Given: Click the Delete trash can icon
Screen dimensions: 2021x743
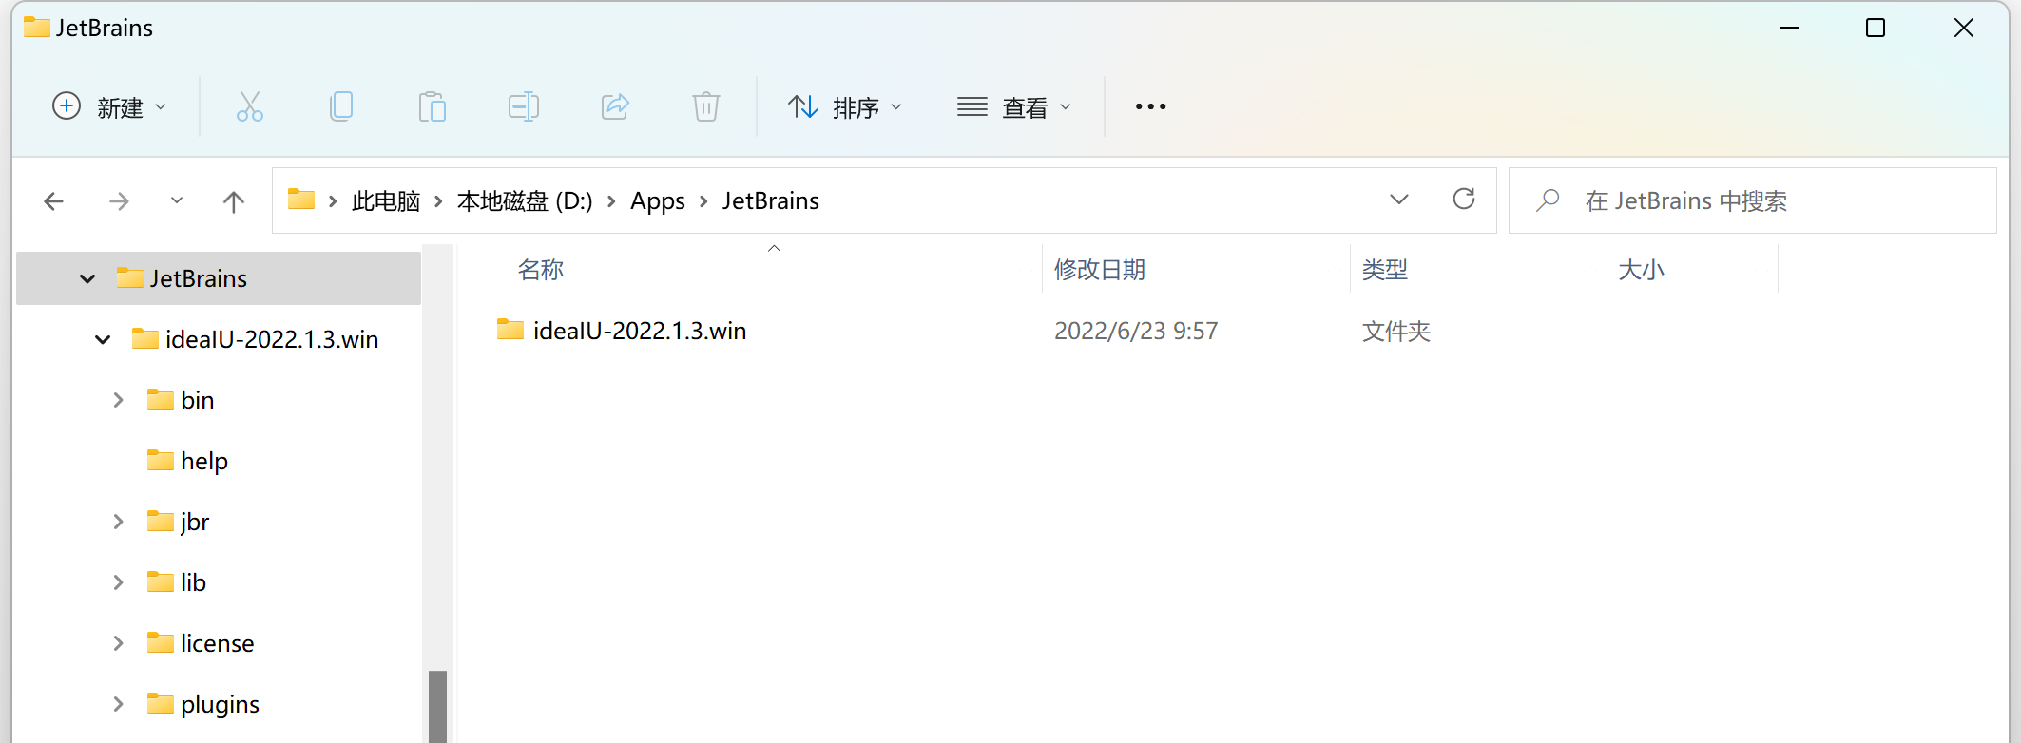Looking at the screenshot, I should 706,106.
